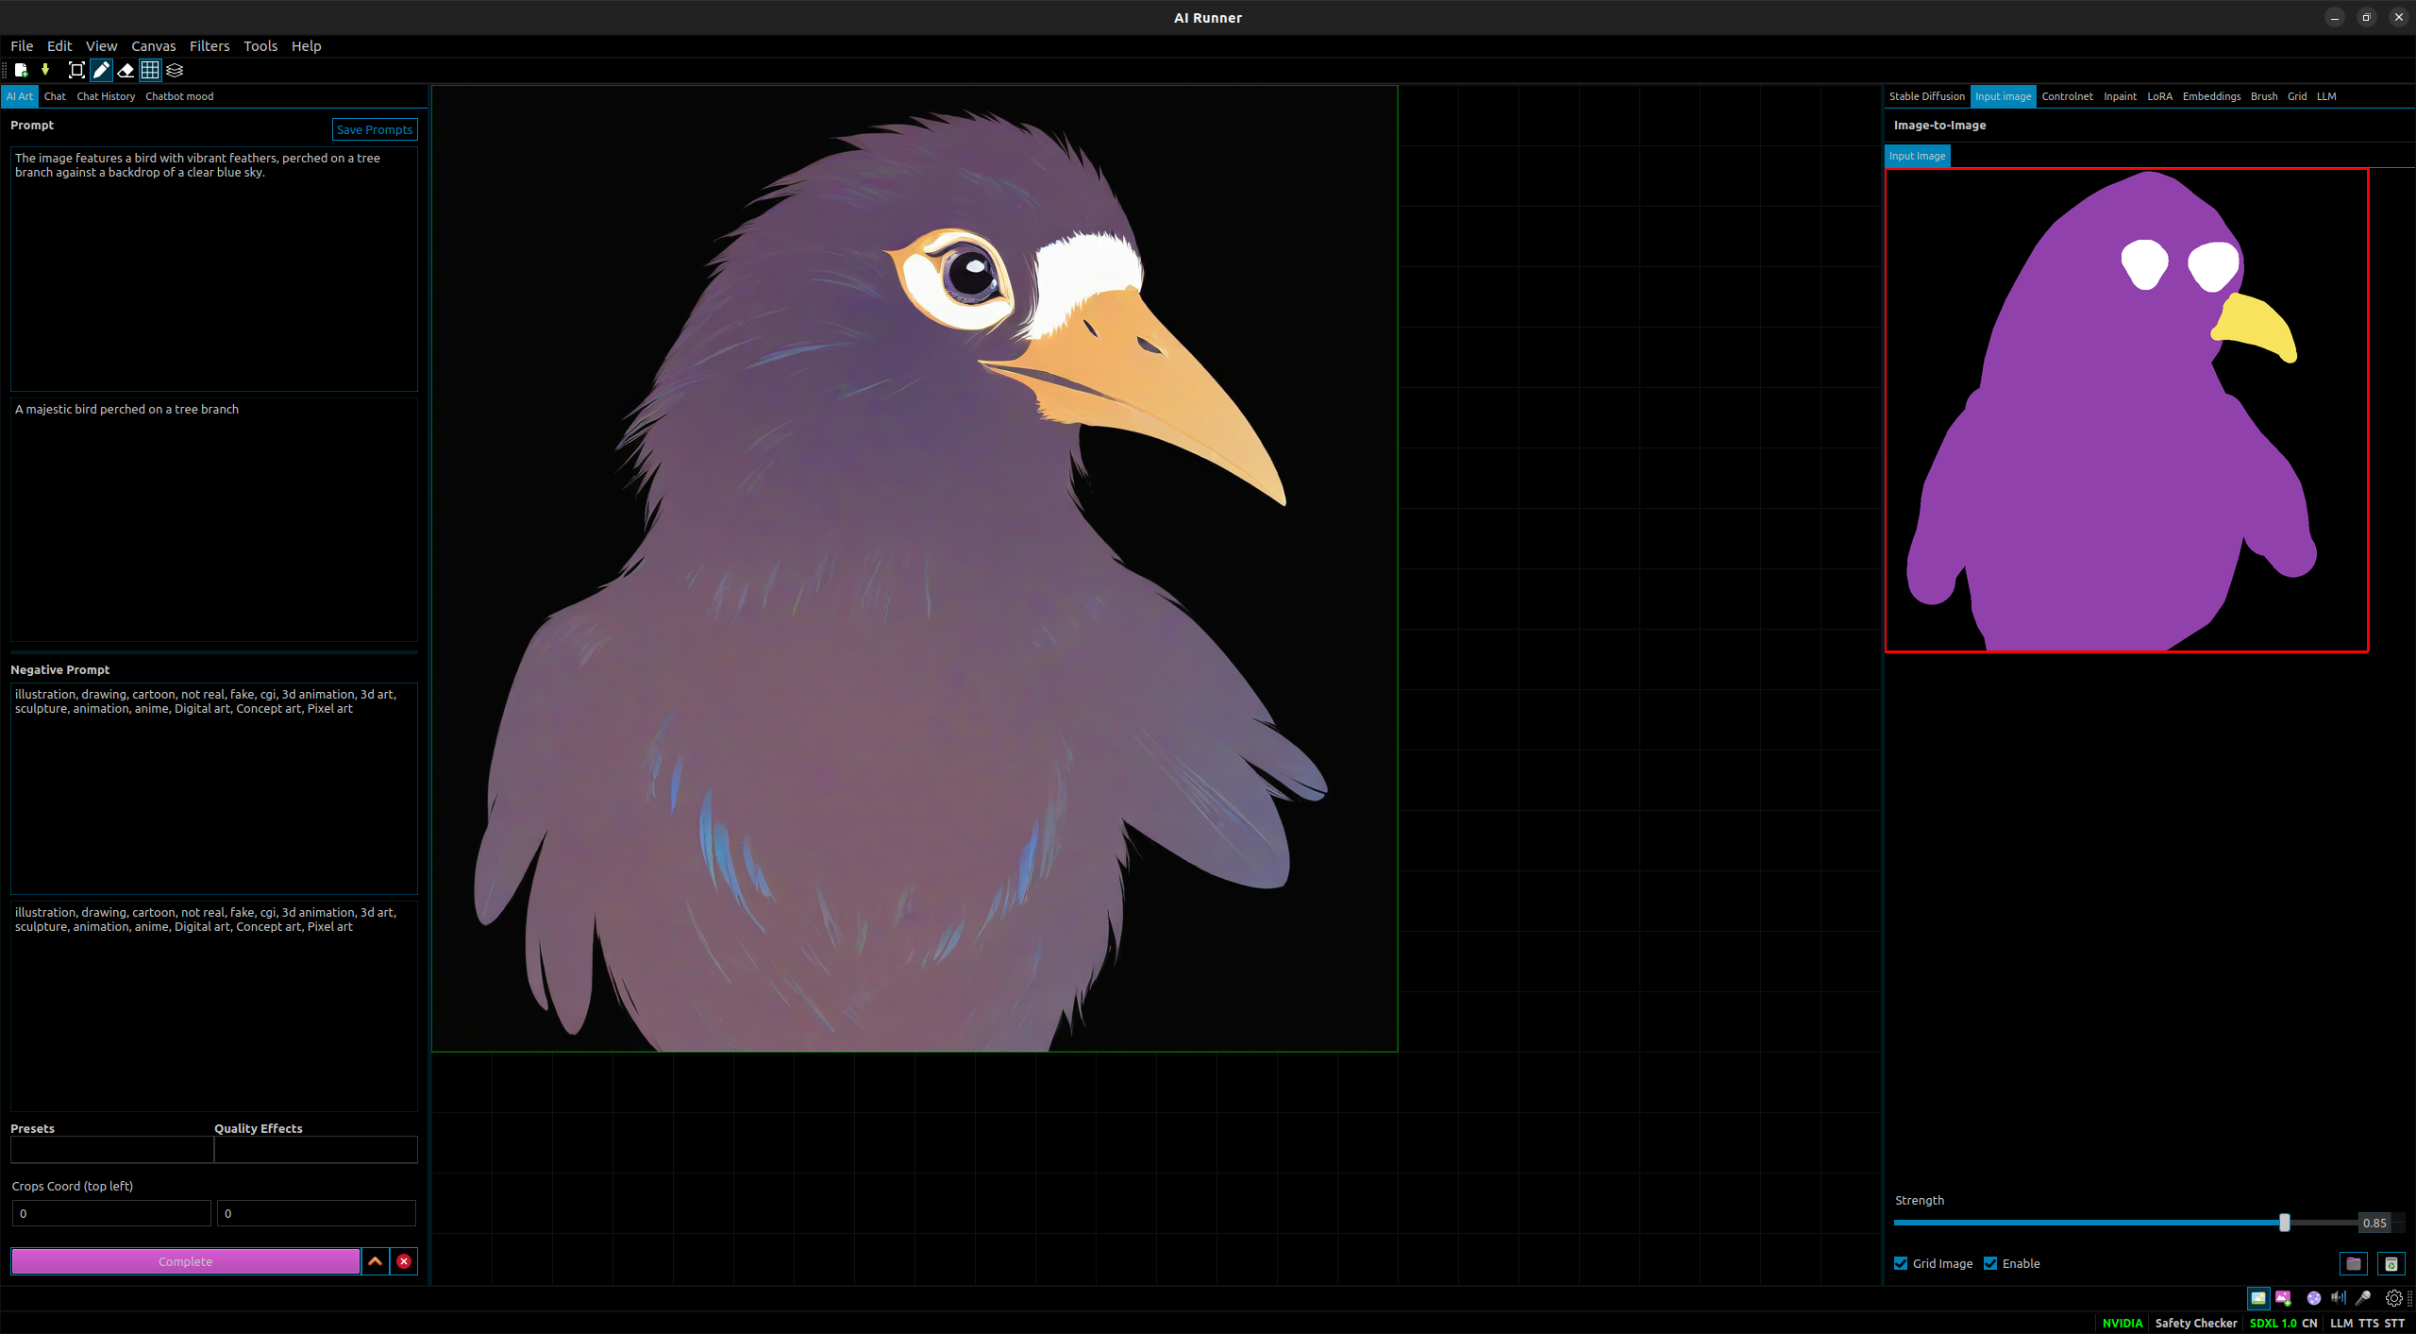Toggle the Enable checkbox
This screenshot has height=1334, width=2416.
tap(1990, 1263)
